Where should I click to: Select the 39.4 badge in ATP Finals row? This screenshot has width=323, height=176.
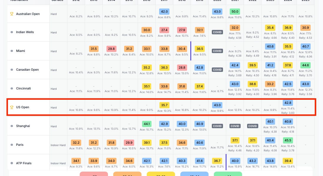pos(288,161)
